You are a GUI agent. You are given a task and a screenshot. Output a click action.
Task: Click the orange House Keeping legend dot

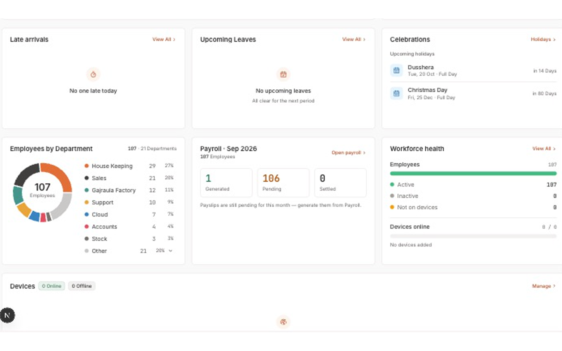click(x=87, y=166)
